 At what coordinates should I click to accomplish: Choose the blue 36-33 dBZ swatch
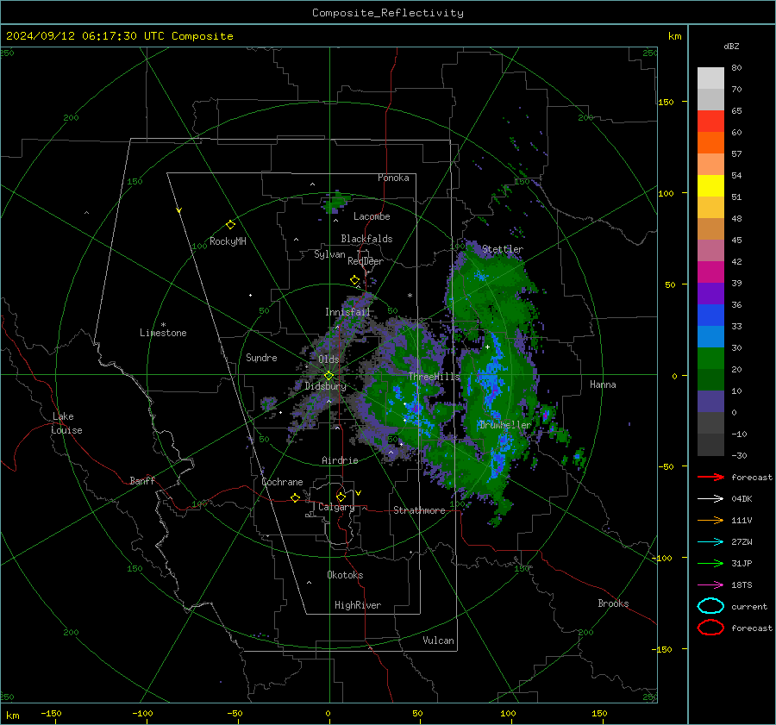[x=710, y=315]
